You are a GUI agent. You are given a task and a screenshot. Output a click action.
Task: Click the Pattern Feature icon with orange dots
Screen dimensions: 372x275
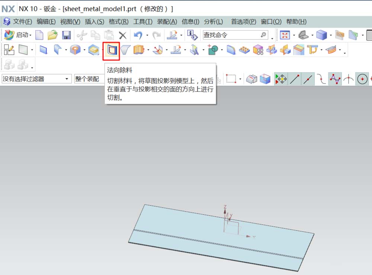click(x=244, y=50)
